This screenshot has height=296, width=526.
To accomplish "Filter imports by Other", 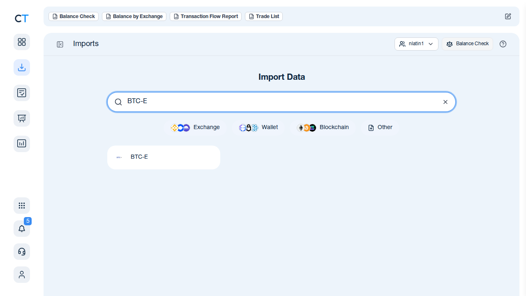I will point(380,127).
